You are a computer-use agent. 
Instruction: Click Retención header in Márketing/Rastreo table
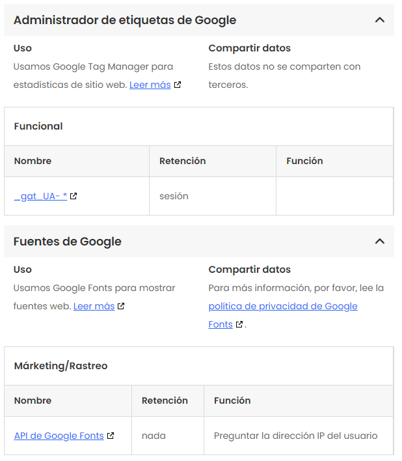click(165, 400)
